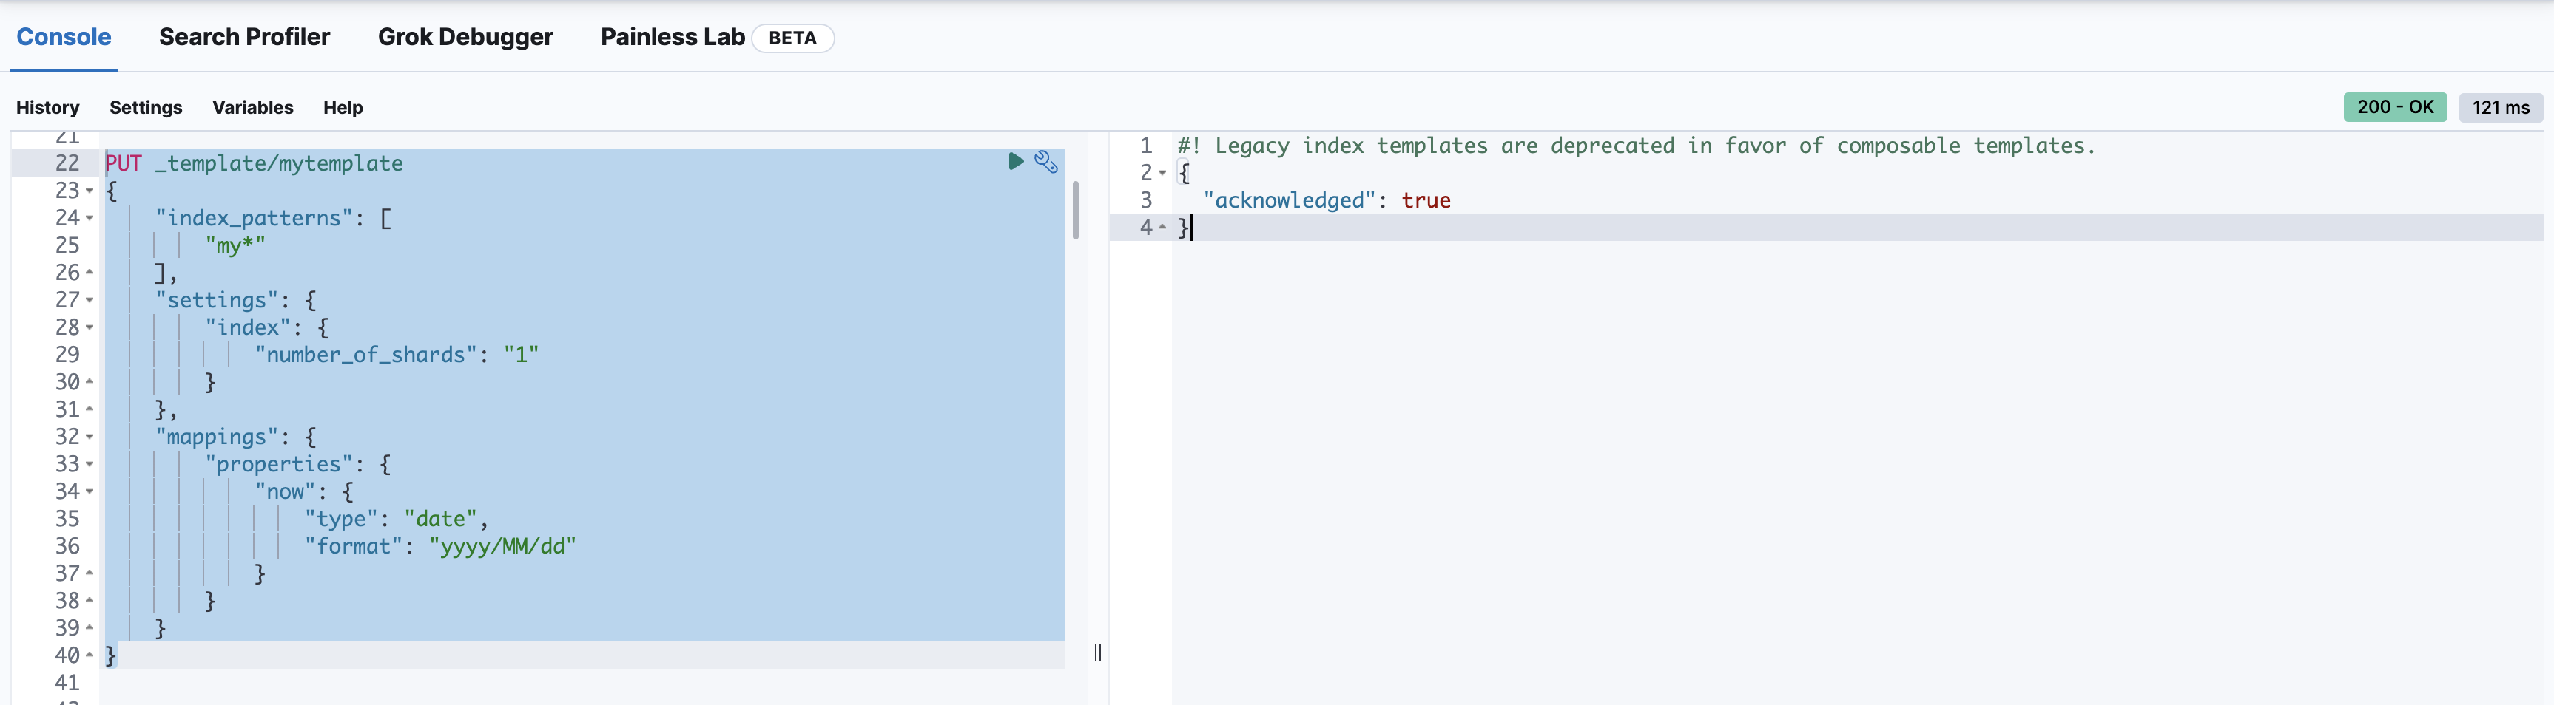Click the true value in response
Image resolution: width=2554 pixels, height=705 pixels.
click(x=1426, y=200)
